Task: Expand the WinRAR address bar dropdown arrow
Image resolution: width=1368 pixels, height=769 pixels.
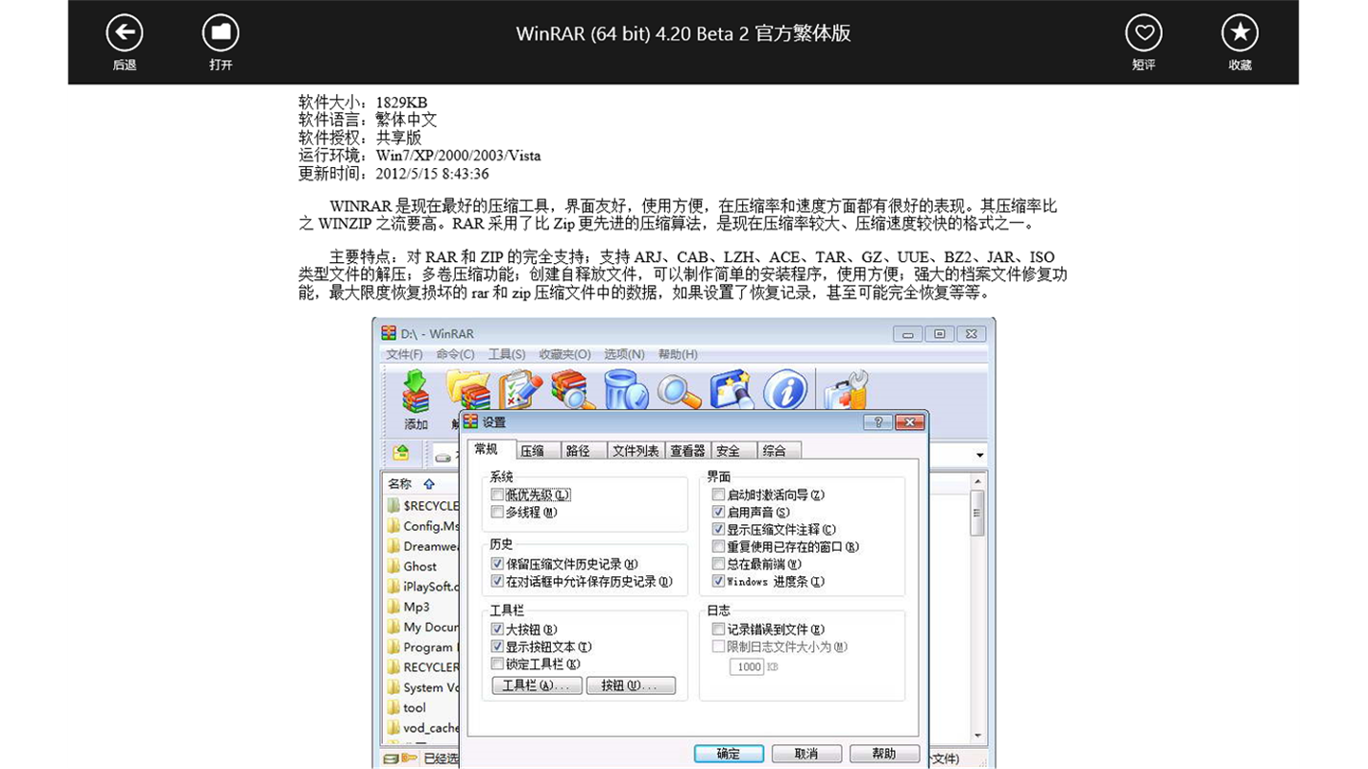Action: [x=979, y=456]
